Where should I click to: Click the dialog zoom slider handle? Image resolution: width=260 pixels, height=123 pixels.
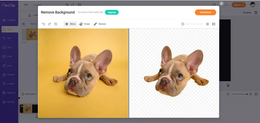pos(187,24)
